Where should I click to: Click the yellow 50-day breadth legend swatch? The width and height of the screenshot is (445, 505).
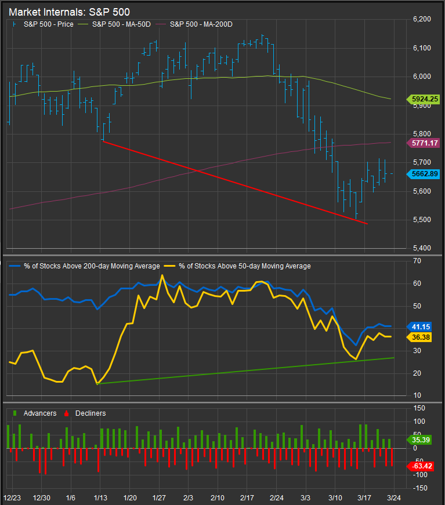(x=170, y=266)
